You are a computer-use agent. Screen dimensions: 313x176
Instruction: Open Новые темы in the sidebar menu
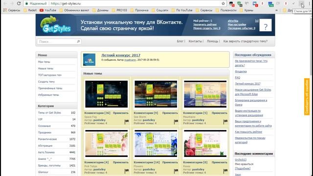[45, 68]
